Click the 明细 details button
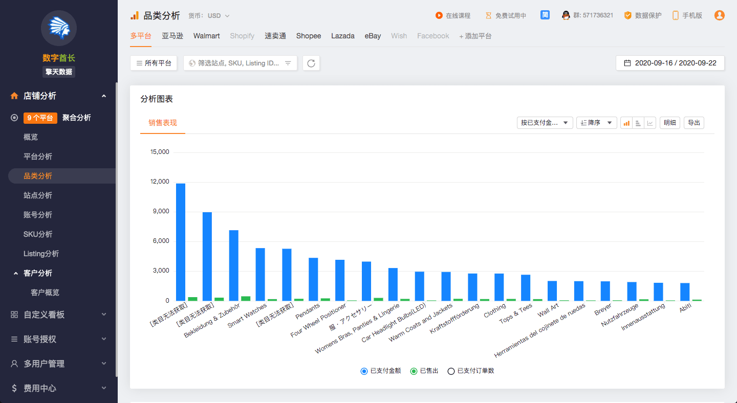The height and width of the screenshot is (403, 737). coord(669,123)
